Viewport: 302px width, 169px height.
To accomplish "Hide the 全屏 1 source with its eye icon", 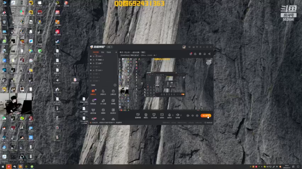I will 91,63.
